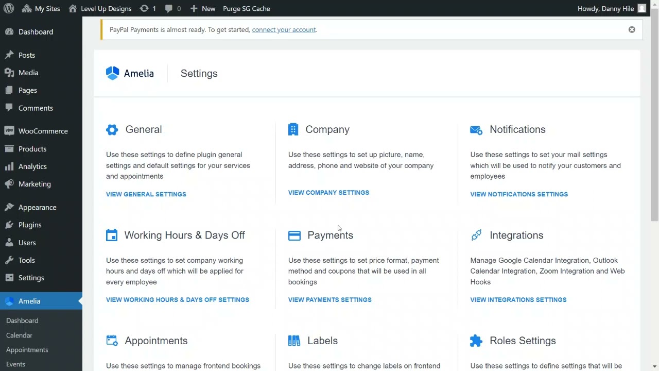Open View Payments Settings link

click(x=329, y=299)
